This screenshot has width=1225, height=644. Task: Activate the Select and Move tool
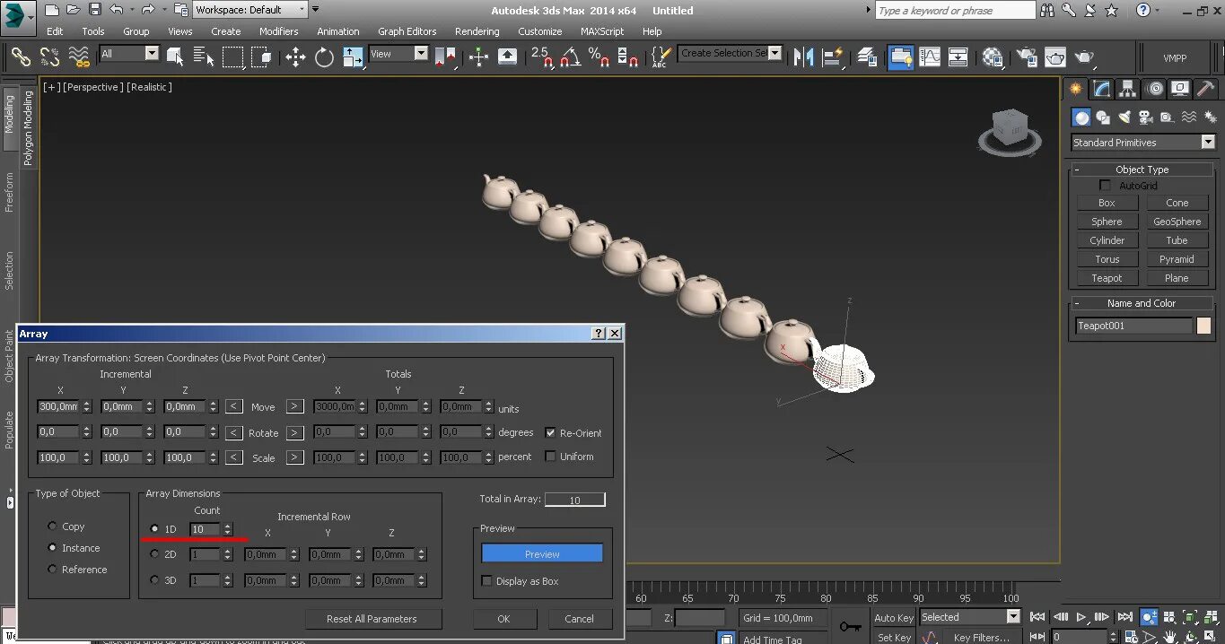[295, 57]
